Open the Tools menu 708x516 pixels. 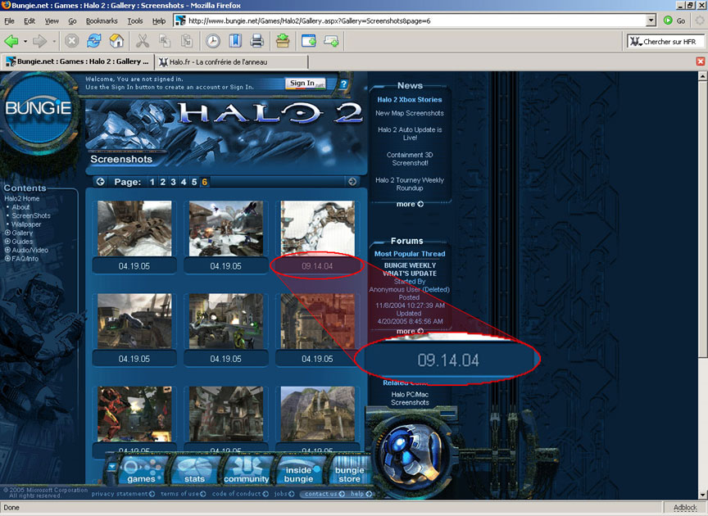click(134, 20)
